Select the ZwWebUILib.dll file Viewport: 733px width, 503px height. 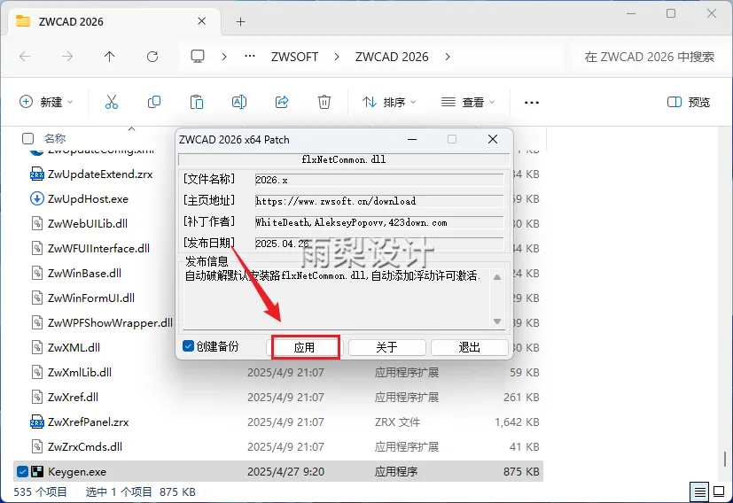(88, 224)
